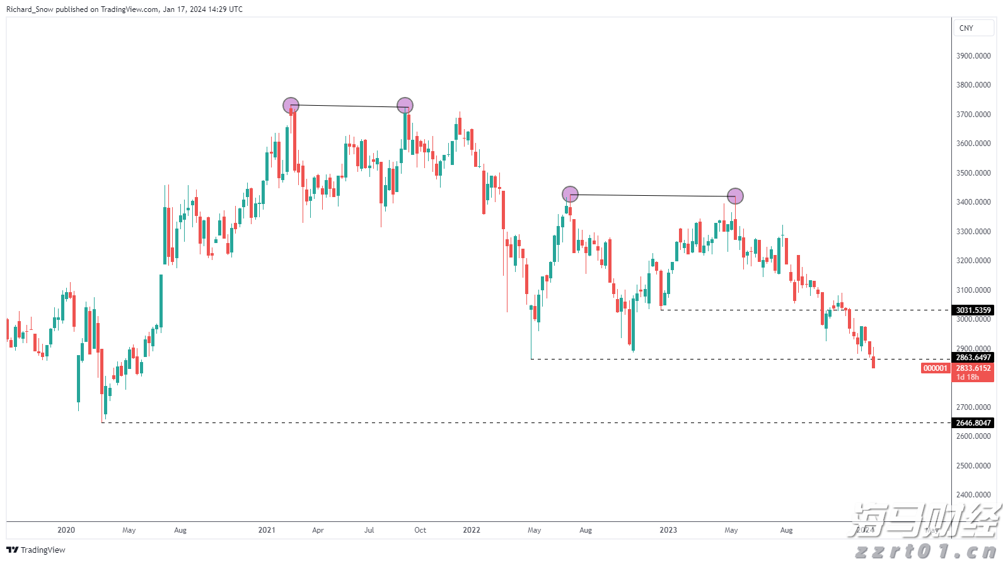The height and width of the screenshot is (561, 1003).
Task: Select the purple circle marking the mid-2022 high
Action: click(570, 194)
